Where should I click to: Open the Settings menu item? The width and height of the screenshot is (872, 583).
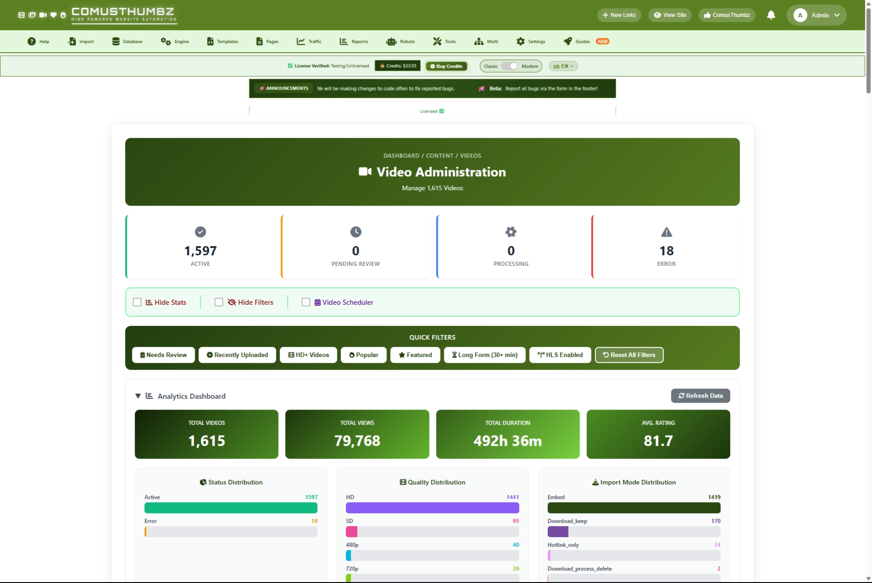[531, 41]
